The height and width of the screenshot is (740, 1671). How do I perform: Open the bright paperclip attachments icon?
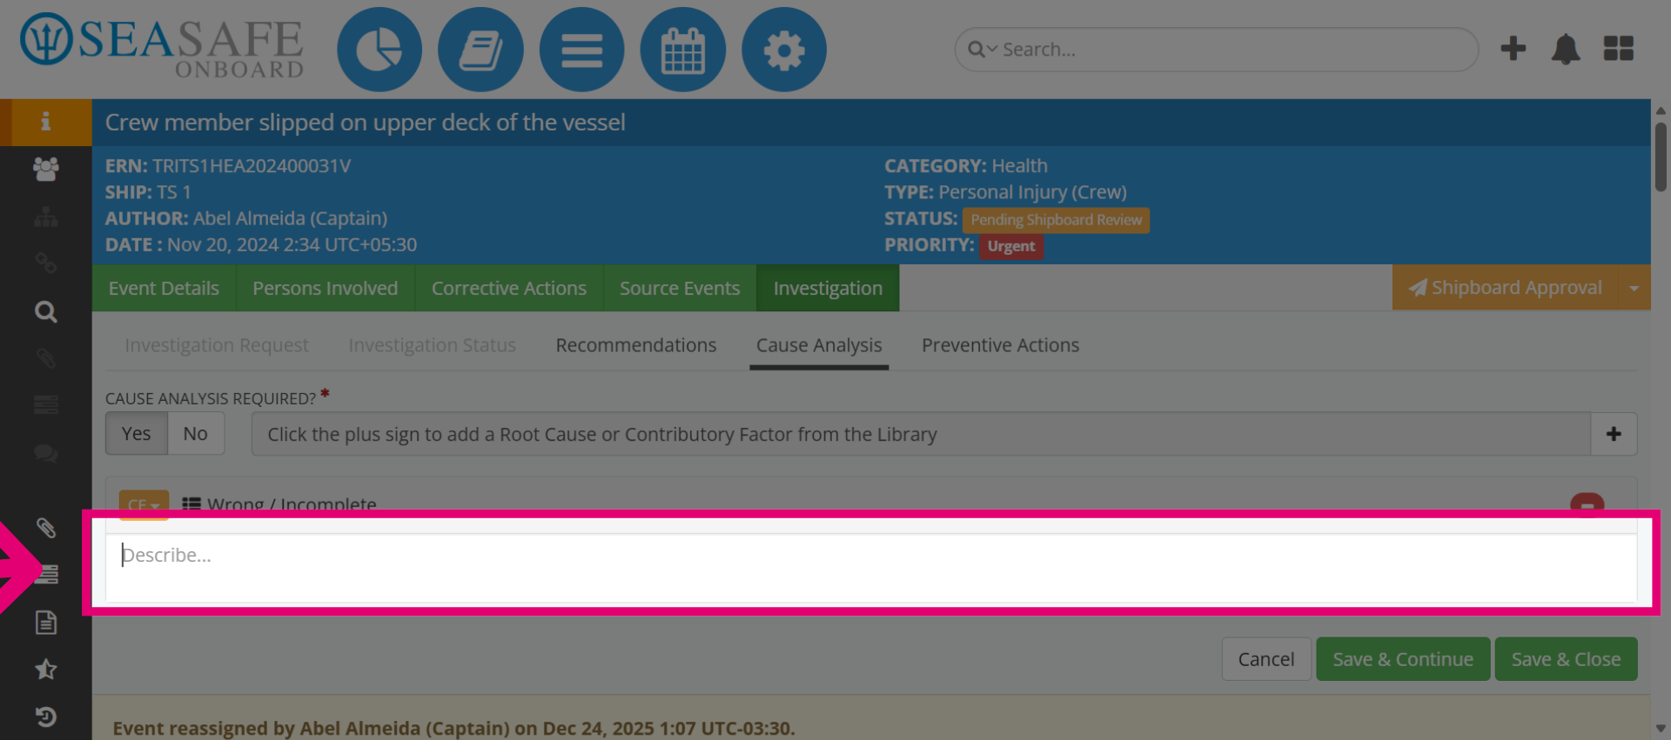pyautogui.click(x=45, y=527)
